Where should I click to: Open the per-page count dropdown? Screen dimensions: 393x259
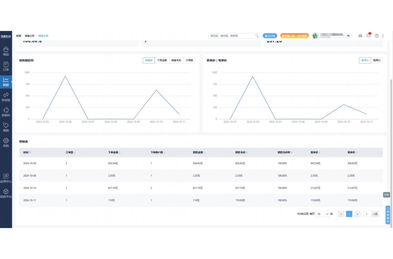[x=323, y=214]
